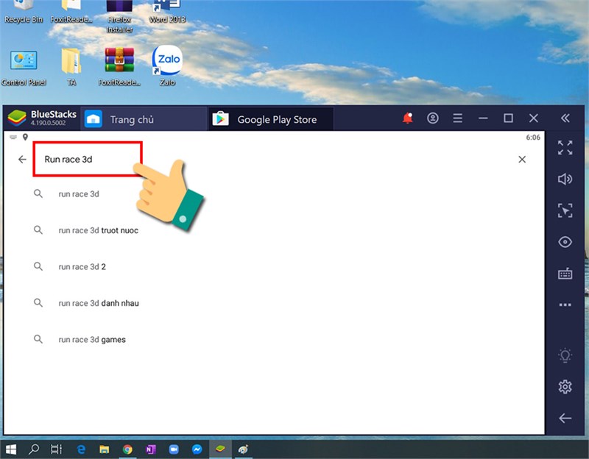Toggle the eye icon in BlueStacks sidebar

[x=565, y=242]
